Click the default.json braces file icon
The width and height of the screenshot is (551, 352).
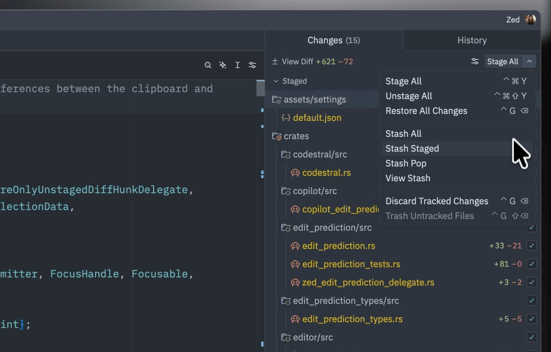point(286,118)
